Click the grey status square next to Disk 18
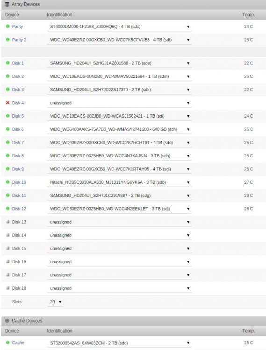The width and height of the screenshot is (266, 350). coord(8,288)
